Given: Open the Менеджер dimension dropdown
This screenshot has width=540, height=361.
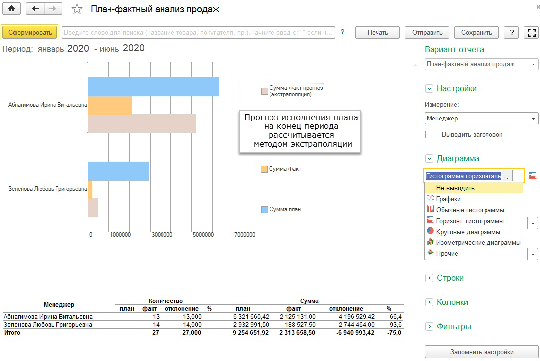Looking at the screenshot, I should pos(533,118).
